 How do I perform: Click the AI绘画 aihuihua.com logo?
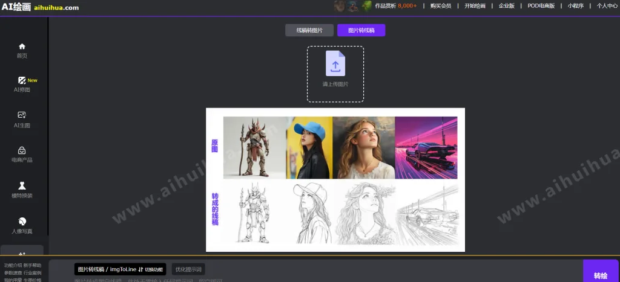(x=40, y=7)
